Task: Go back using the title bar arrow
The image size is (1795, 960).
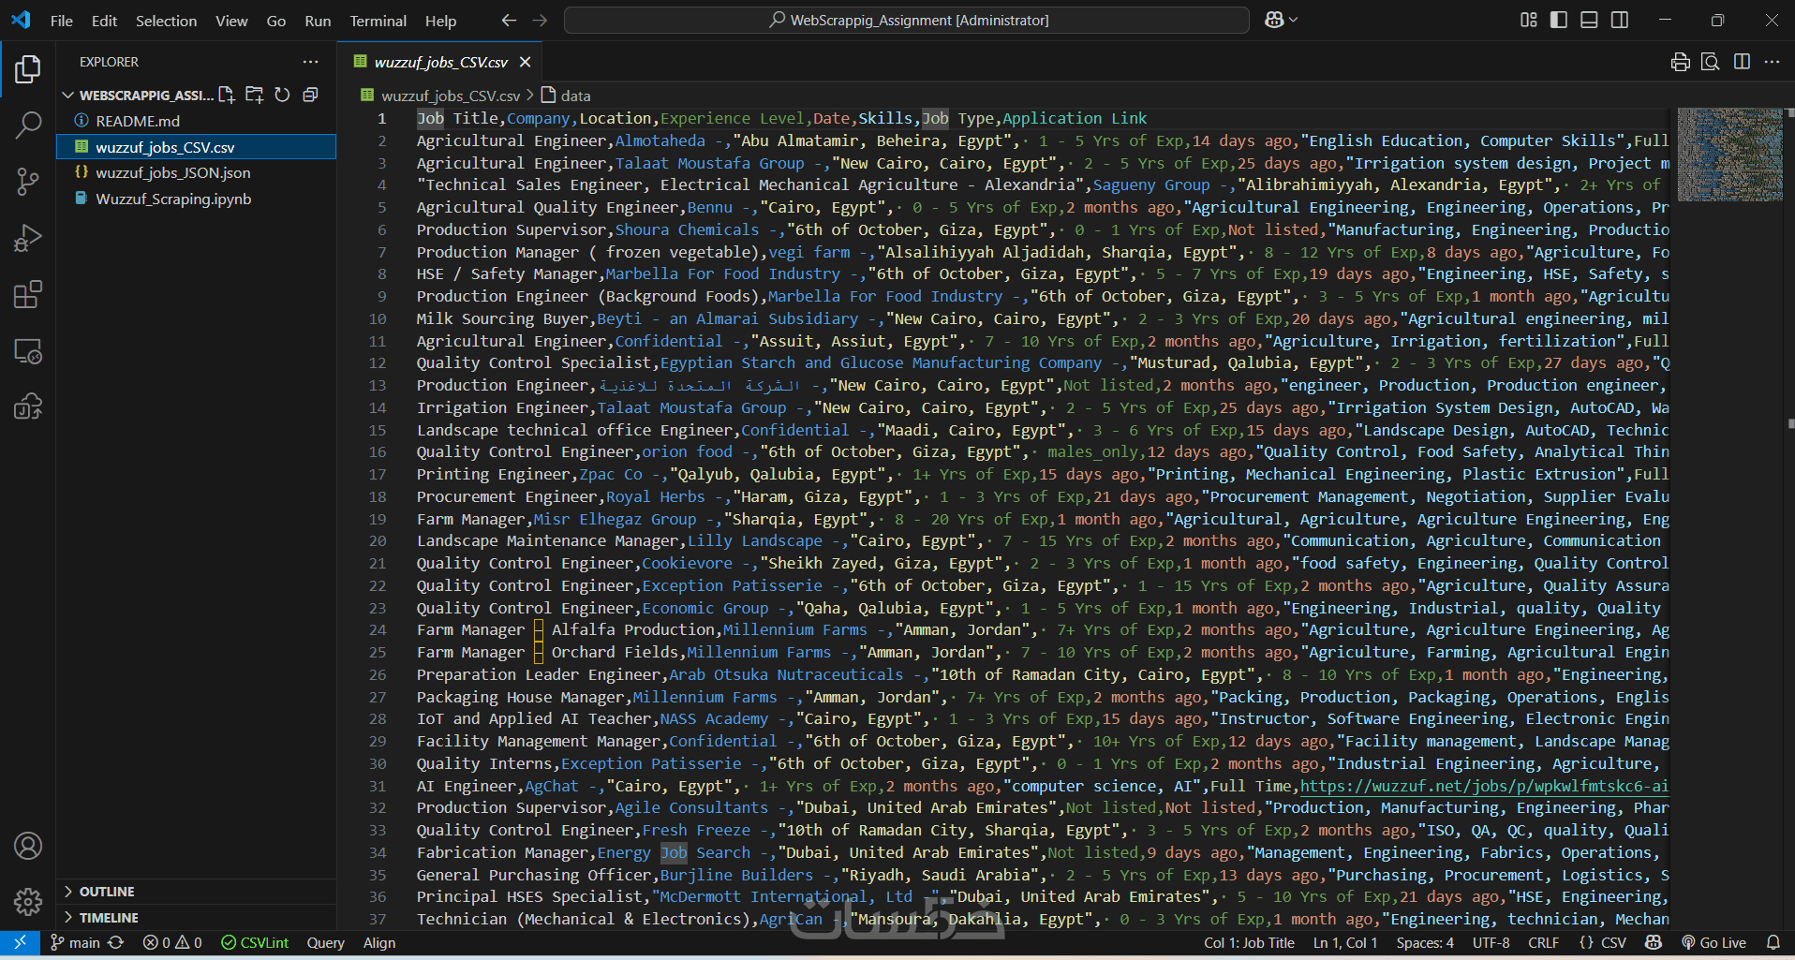Action: pos(509,20)
